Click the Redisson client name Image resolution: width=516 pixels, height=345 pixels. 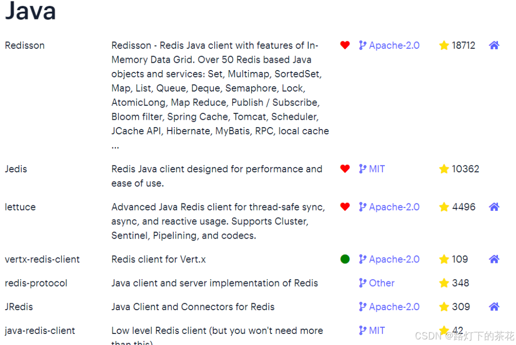click(25, 45)
